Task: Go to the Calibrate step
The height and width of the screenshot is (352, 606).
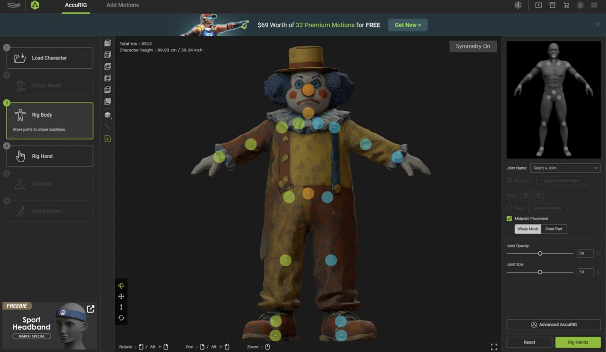Action: (x=49, y=184)
